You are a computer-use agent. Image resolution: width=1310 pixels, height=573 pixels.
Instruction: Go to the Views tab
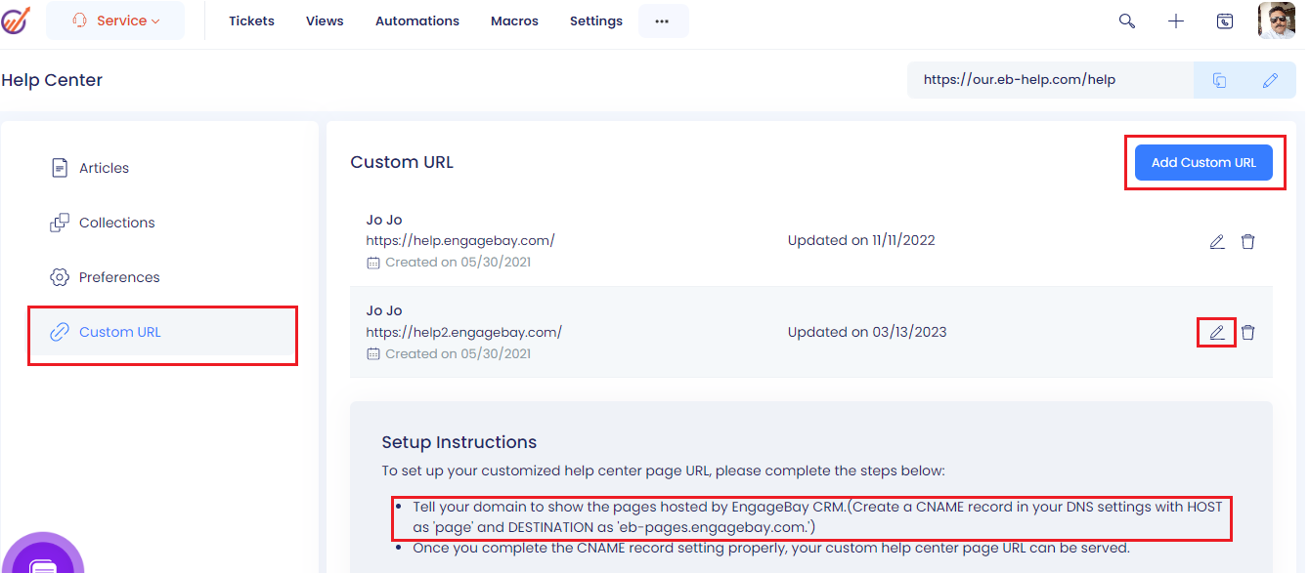tap(325, 20)
